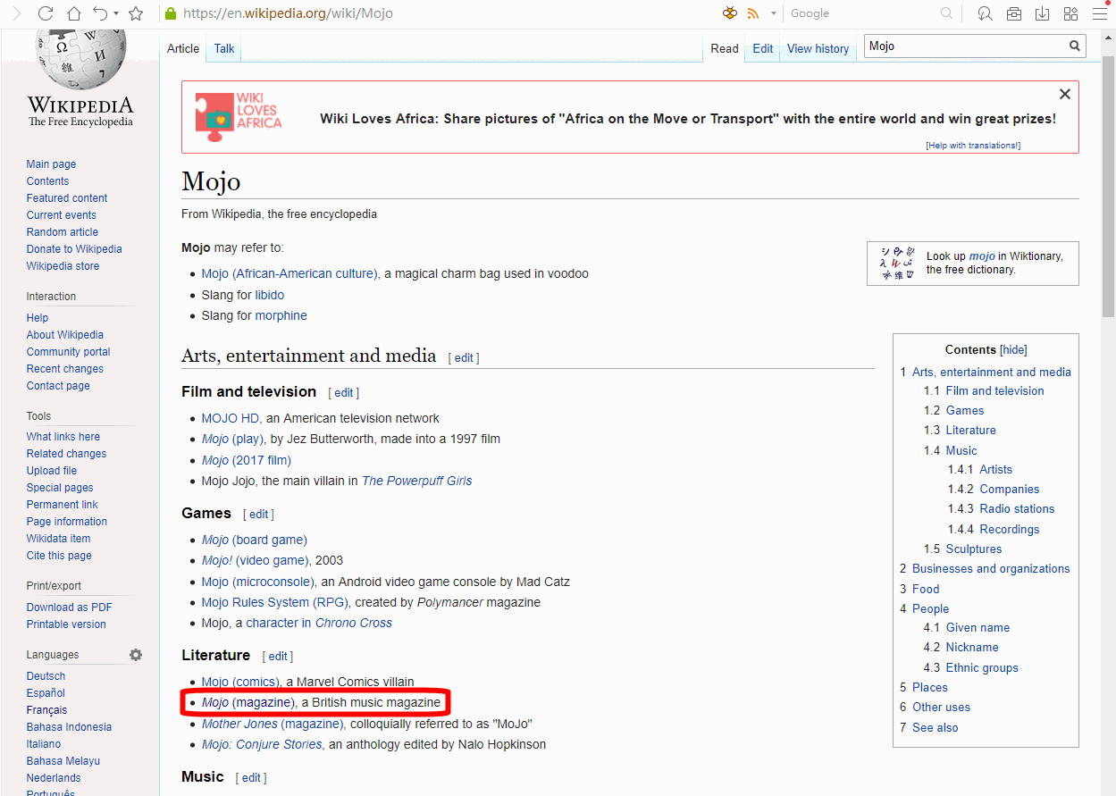Click the browser address bar URL

tap(288, 13)
